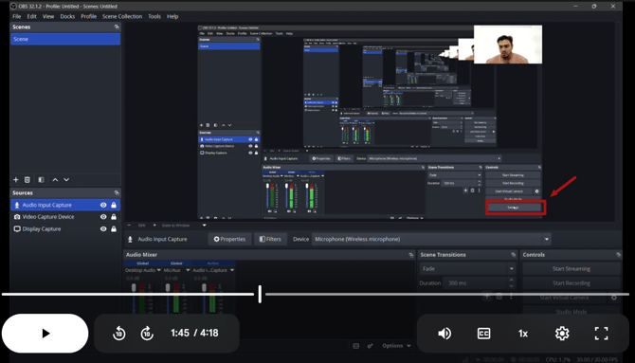The image size is (635, 363).
Task: Select the 'Scene' item in the Scenes list
Action: [x=65, y=39]
